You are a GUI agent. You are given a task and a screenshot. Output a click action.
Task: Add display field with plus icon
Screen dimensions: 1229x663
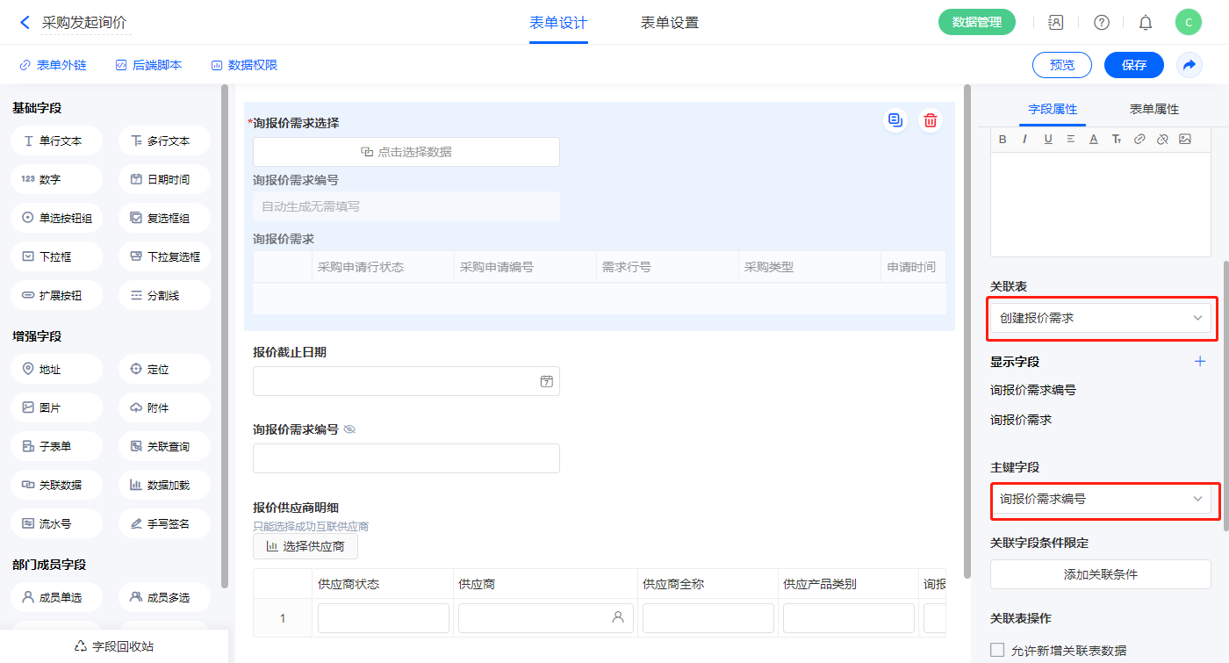click(x=1200, y=362)
